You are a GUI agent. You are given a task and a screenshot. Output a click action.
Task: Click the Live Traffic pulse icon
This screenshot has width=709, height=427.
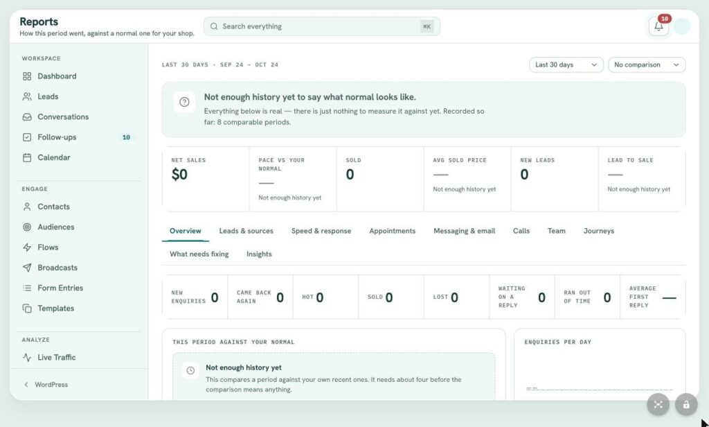(27, 357)
